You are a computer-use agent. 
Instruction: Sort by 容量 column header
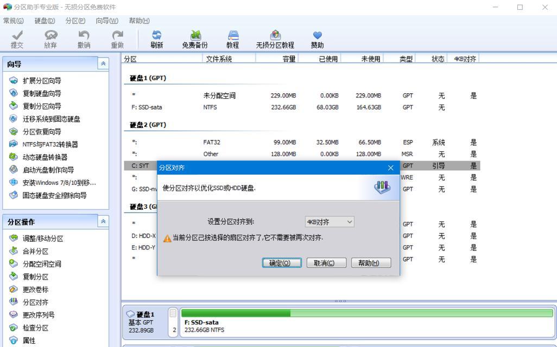277,59
